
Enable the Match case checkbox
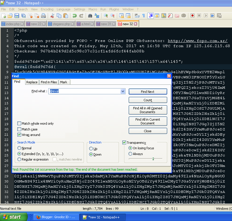tap(19, 129)
